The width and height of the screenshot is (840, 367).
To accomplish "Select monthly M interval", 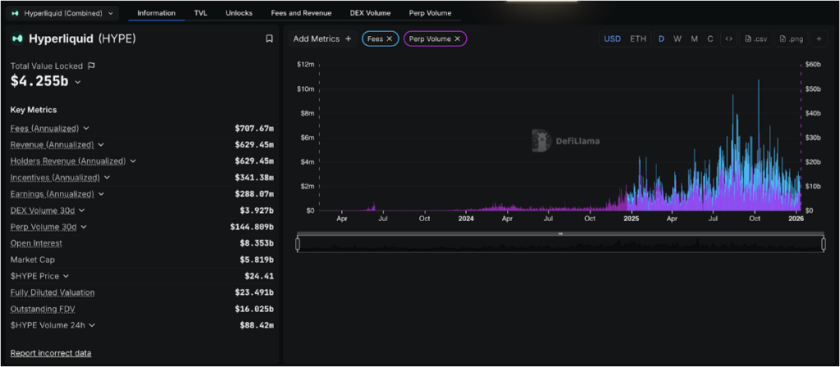I will pos(694,39).
